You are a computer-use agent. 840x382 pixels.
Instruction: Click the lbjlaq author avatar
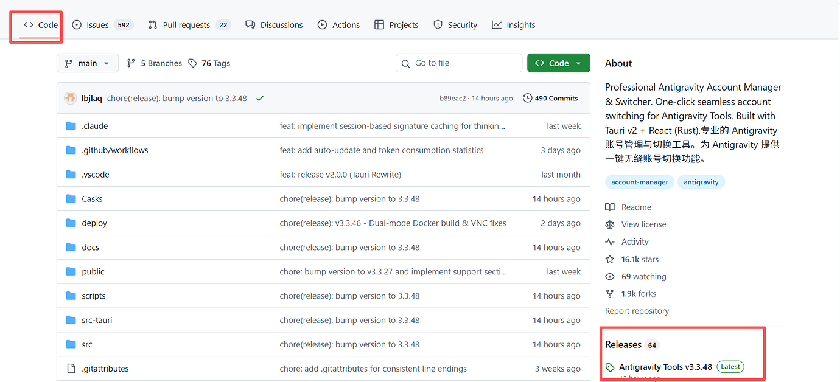tap(70, 98)
